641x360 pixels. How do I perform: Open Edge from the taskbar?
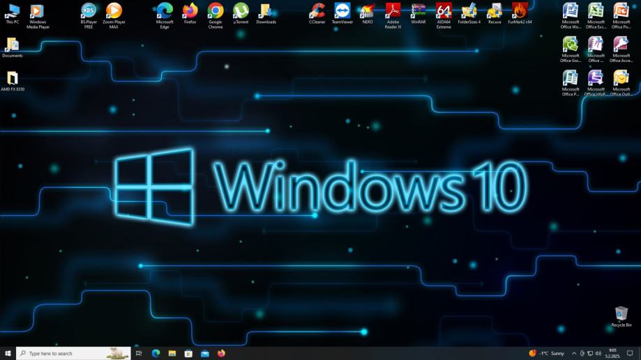tap(156, 353)
